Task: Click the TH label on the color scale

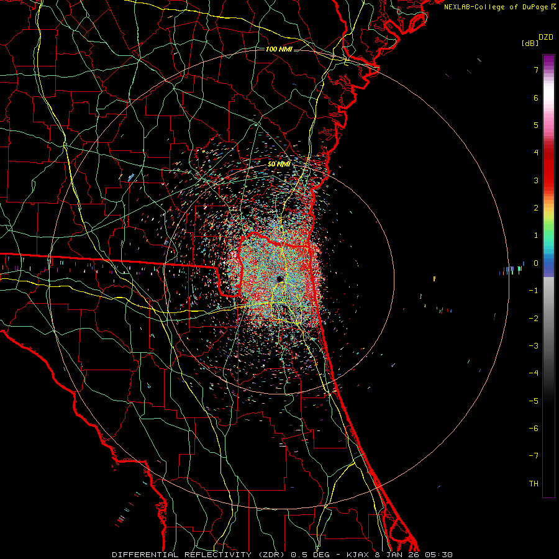Action: pos(534,484)
